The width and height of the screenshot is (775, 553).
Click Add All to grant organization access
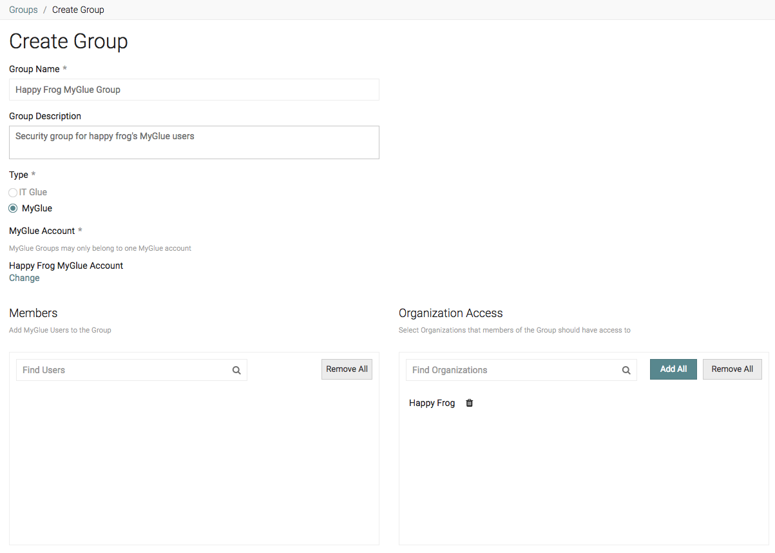[x=673, y=369]
